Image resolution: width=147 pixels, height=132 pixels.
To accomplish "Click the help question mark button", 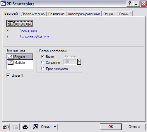I will click(130, 4).
